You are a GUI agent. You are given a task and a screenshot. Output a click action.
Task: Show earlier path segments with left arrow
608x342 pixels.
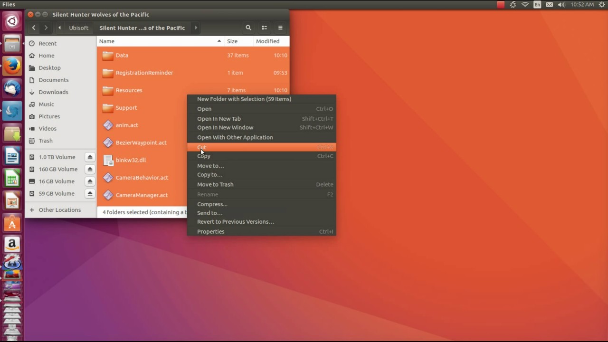[x=59, y=28]
